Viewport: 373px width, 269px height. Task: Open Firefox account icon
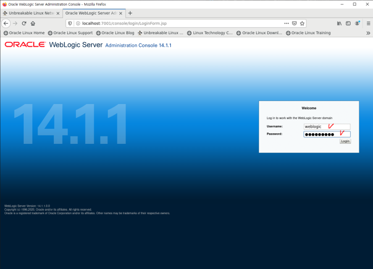click(357, 23)
